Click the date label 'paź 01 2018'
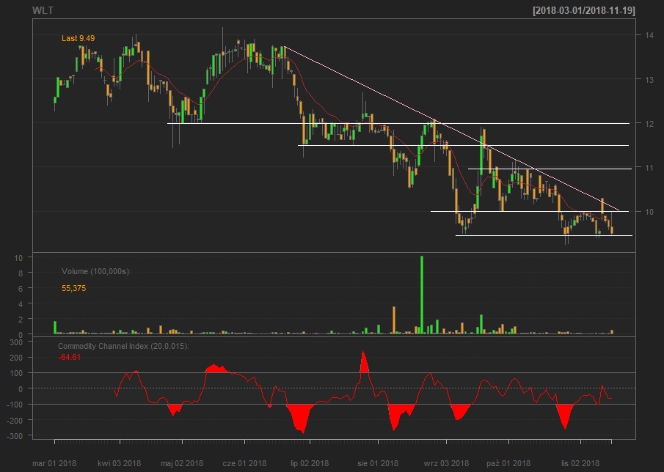 [508, 463]
